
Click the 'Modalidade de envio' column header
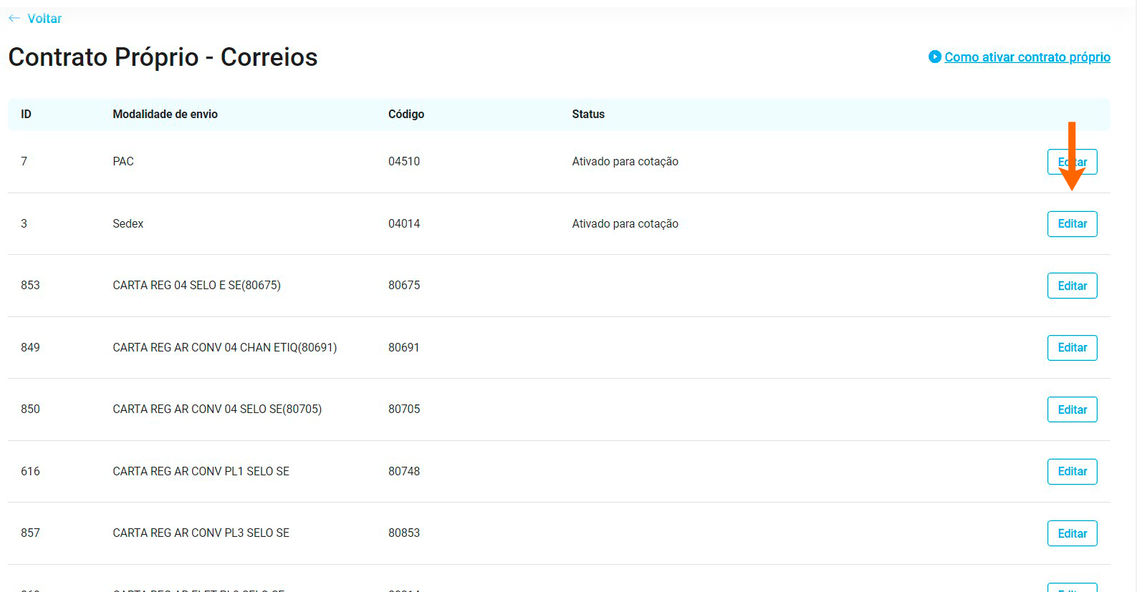(165, 115)
